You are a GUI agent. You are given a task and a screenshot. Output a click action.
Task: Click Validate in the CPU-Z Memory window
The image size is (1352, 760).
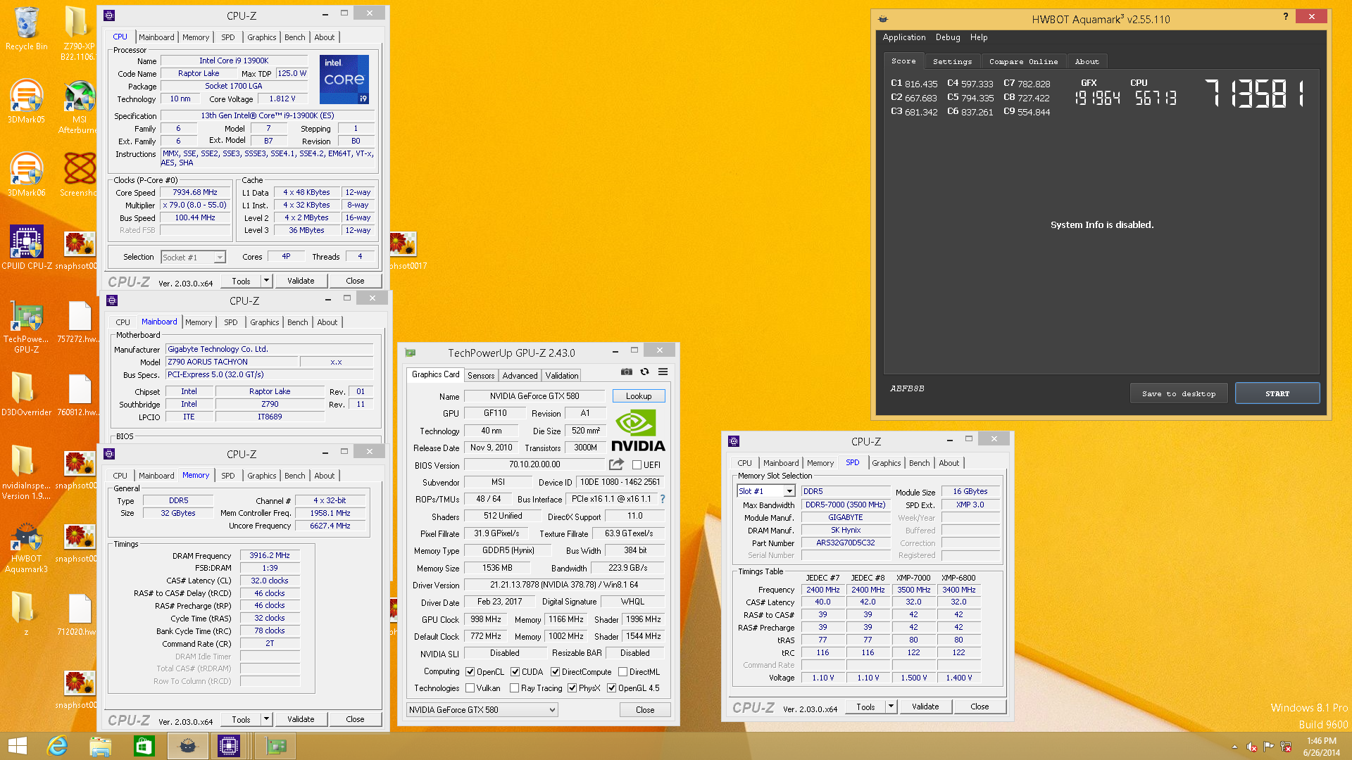[x=301, y=719]
